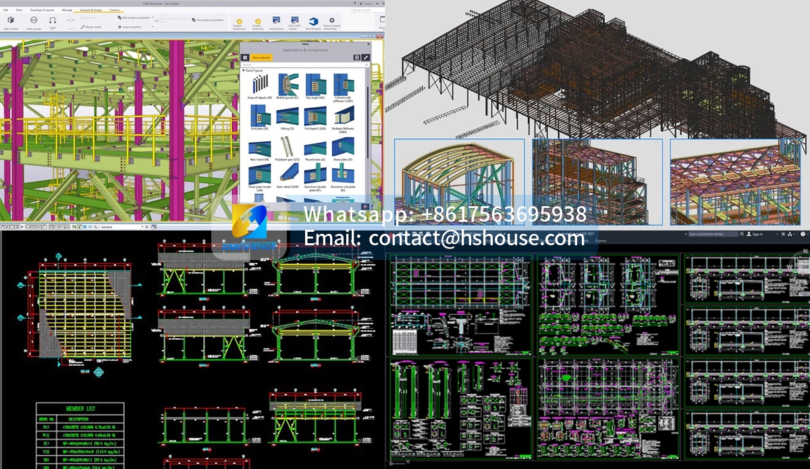Click the Merge nodes button
This screenshot has width=810, height=469.
pos(92,27)
